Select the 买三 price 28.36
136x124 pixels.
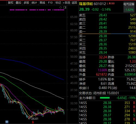103,44
